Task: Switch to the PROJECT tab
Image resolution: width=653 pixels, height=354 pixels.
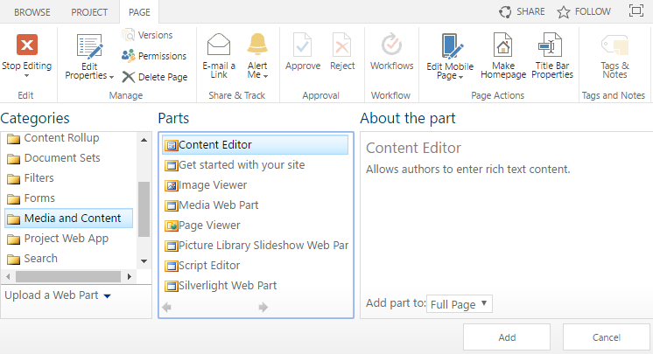Action: point(89,12)
